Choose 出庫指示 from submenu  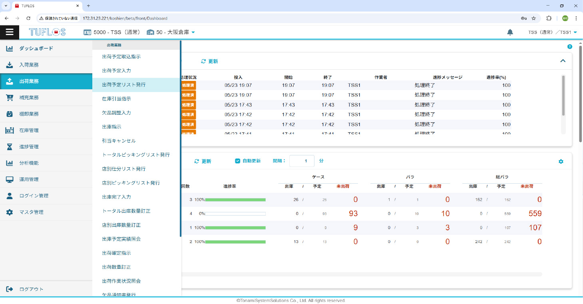point(111,127)
